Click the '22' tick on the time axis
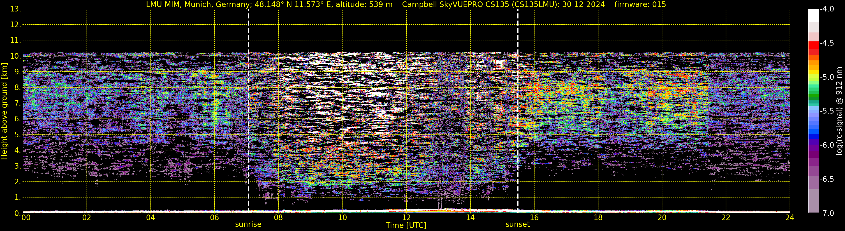This screenshot has height=231, width=845. [x=726, y=218]
